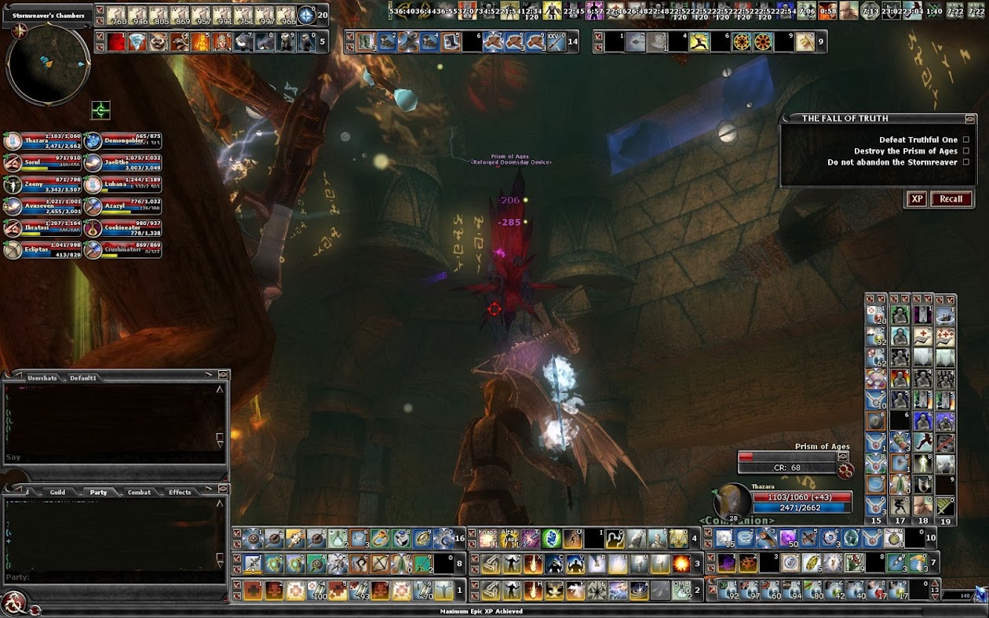Screen dimensions: 989x618
Task: Click the Prism of Ages target health bar
Action: pos(786,456)
